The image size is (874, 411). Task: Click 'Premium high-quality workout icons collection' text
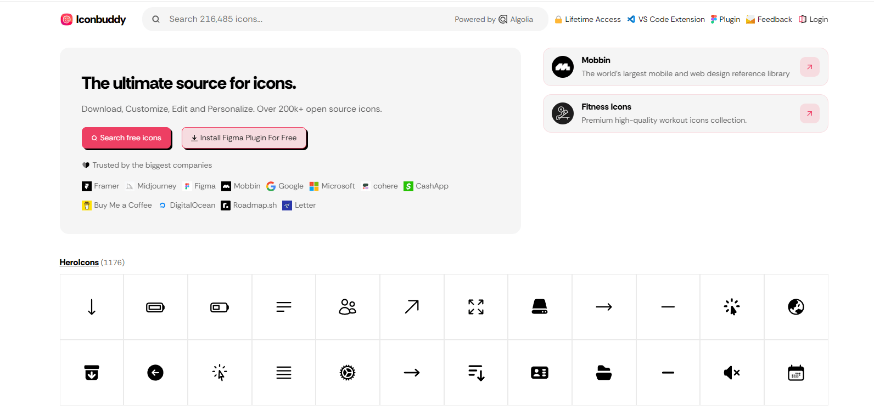click(664, 121)
